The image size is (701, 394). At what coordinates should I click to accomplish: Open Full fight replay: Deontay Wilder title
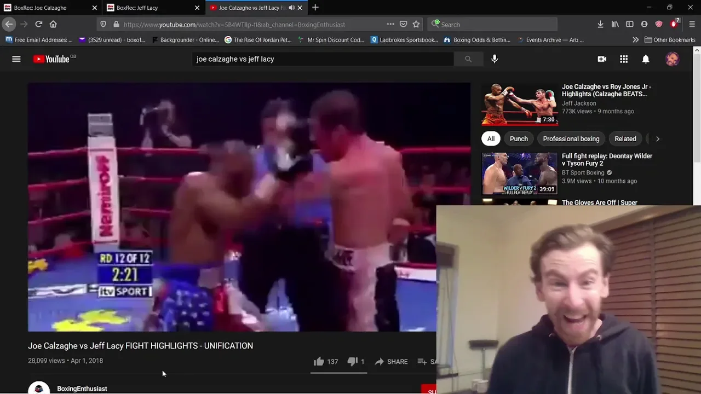pos(607,160)
